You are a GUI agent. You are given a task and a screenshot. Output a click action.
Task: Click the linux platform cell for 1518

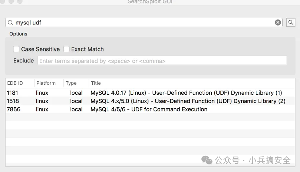click(x=42, y=101)
